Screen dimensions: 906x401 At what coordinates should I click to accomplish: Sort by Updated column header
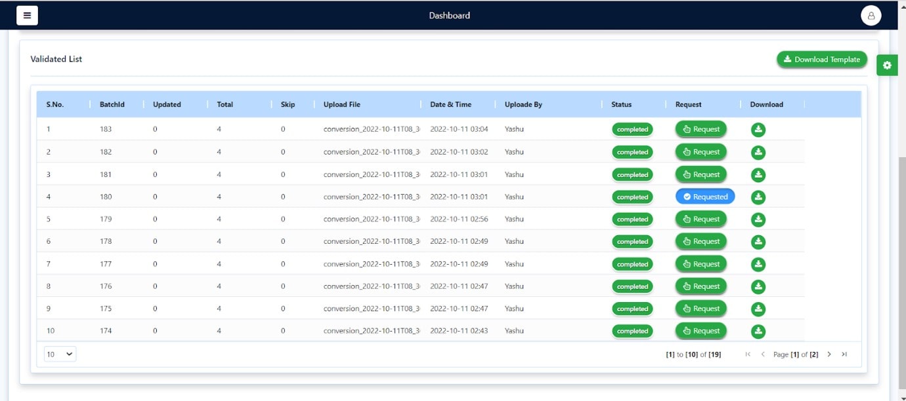167,104
